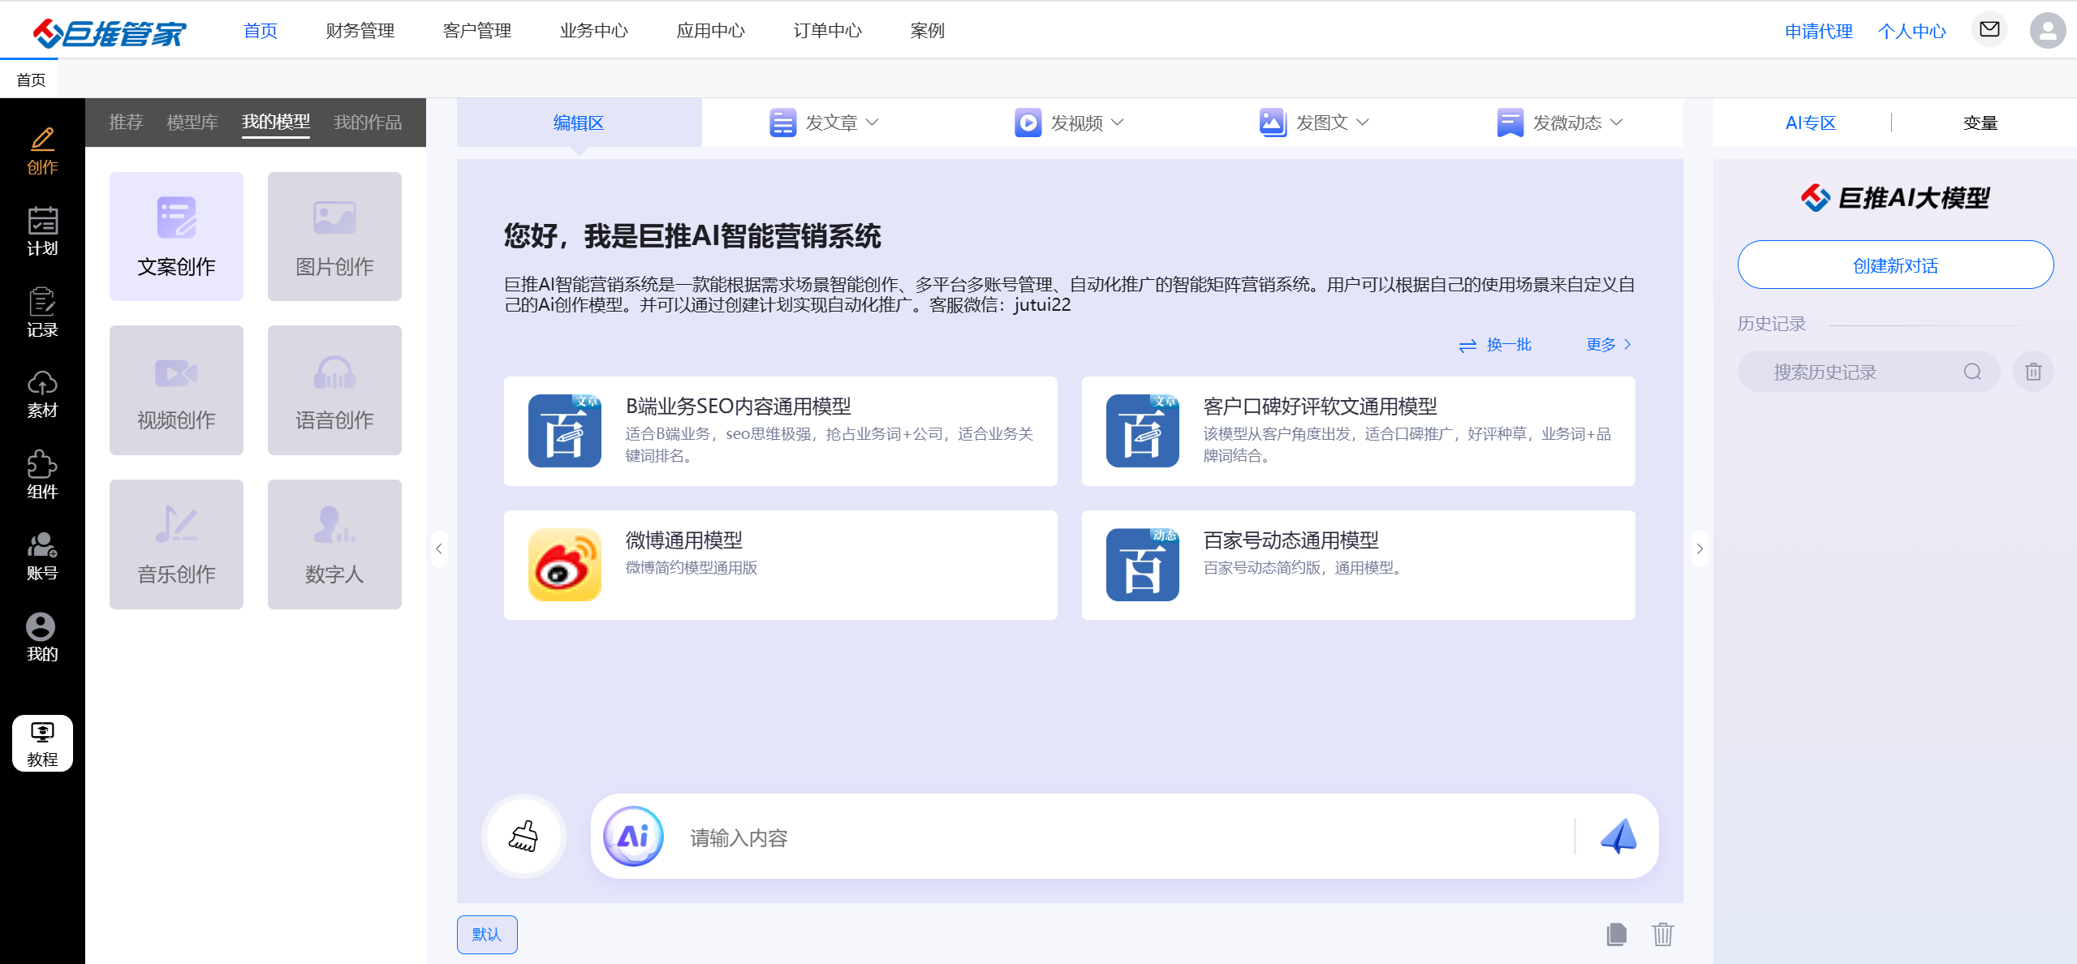Open the 应用中心 menu
The width and height of the screenshot is (2077, 964).
click(710, 31)
